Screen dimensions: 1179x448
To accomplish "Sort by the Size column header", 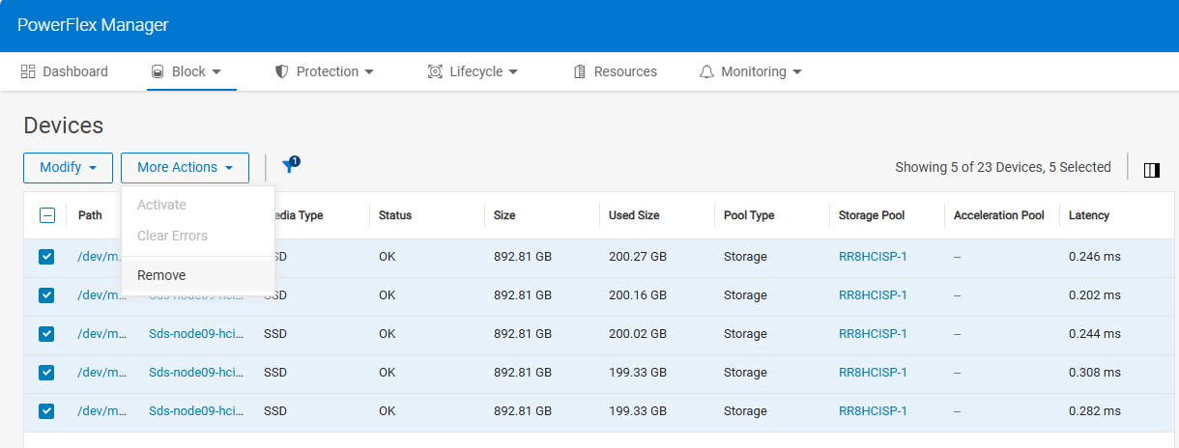I will [x=504, y=215].
